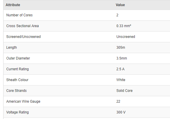Click the Solid Core value
The width and height of the screenshot is (170, 119).
124,91
